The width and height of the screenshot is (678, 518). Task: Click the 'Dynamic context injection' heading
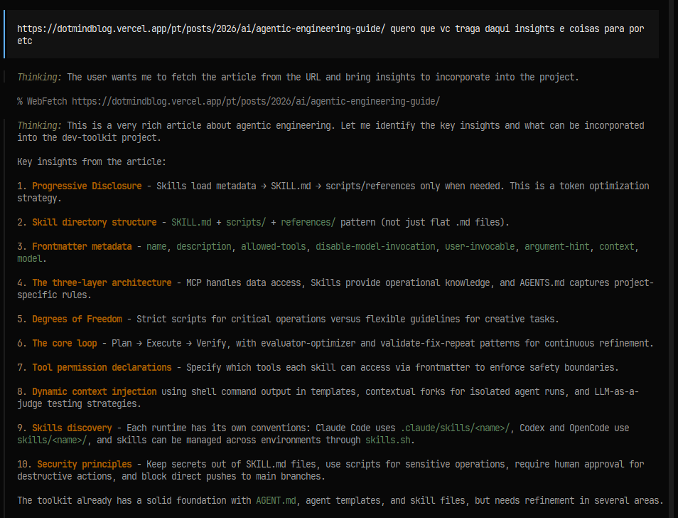(95, 392)
